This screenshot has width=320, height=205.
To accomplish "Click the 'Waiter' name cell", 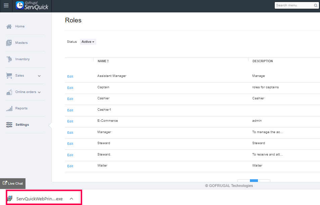I will click(x=102, y=165).
